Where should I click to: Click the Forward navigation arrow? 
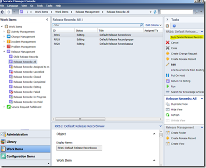coord(9,12)
